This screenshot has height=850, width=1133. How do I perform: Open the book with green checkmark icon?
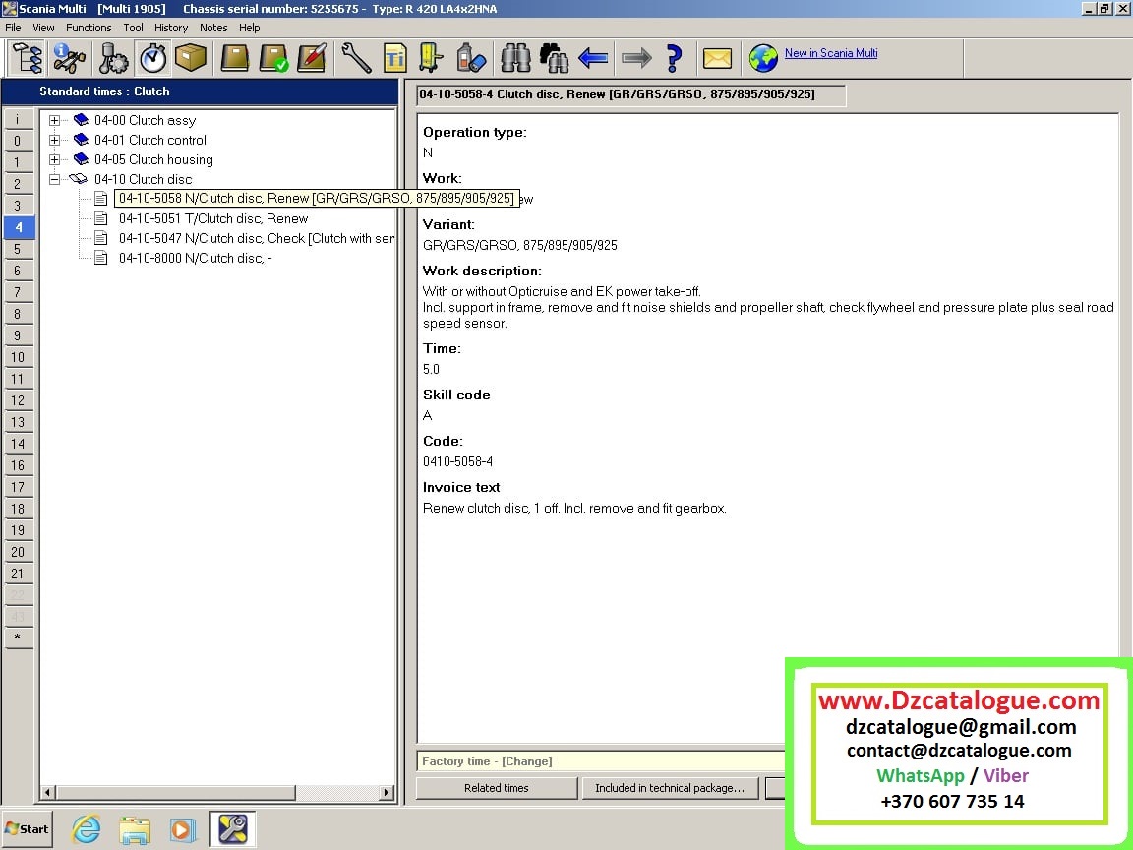[273, 59]
